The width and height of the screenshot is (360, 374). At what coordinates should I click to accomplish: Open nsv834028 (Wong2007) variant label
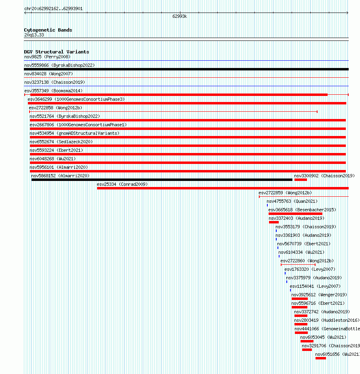coord(49,74)
